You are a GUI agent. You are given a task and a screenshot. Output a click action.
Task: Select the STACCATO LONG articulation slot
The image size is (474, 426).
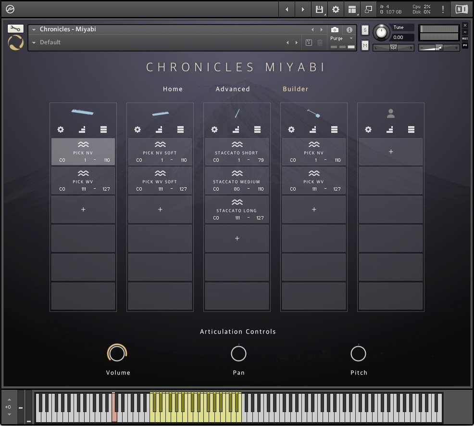coord(237,209)
